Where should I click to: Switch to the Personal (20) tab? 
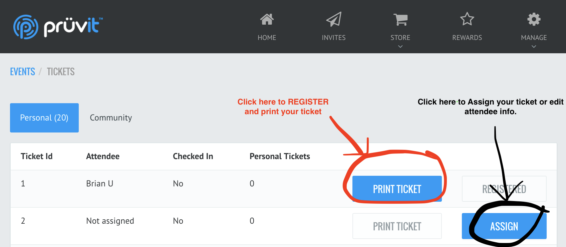(44, 118)
